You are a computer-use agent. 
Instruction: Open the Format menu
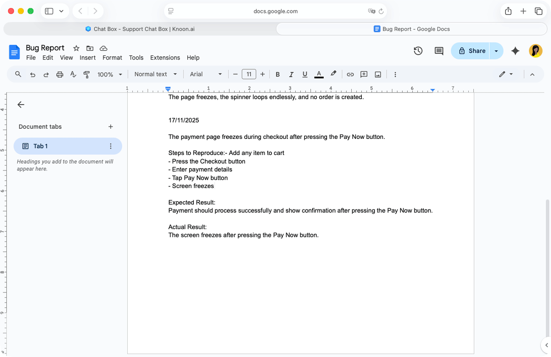pyautogui.click(x=112, y=58)
